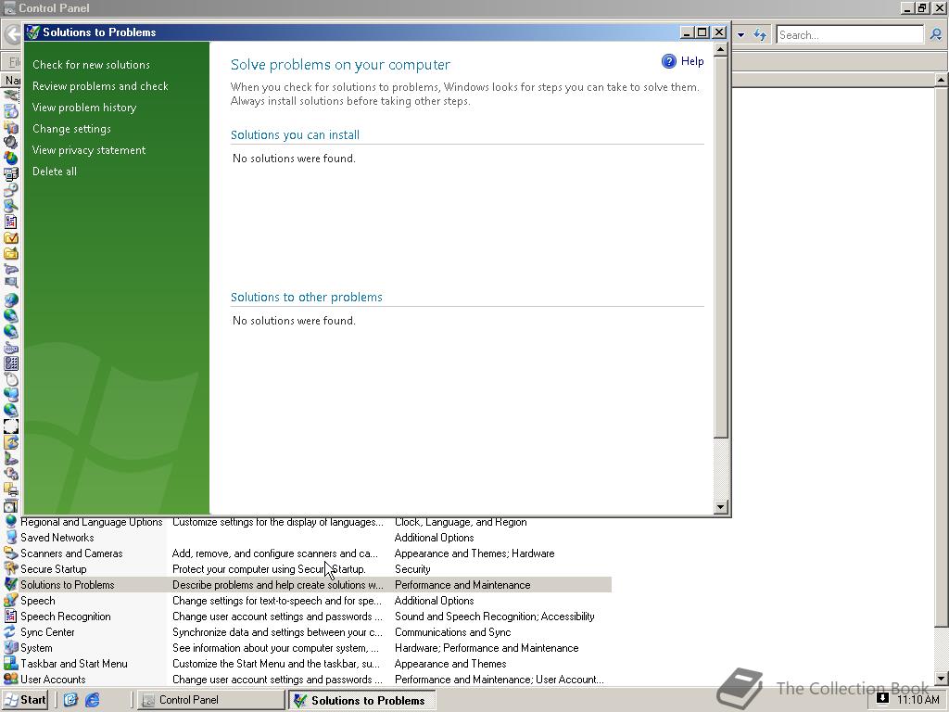Click the taskbar clock showing 11:10 AM
The image size is (949, 712).
(x=918, y=699)
